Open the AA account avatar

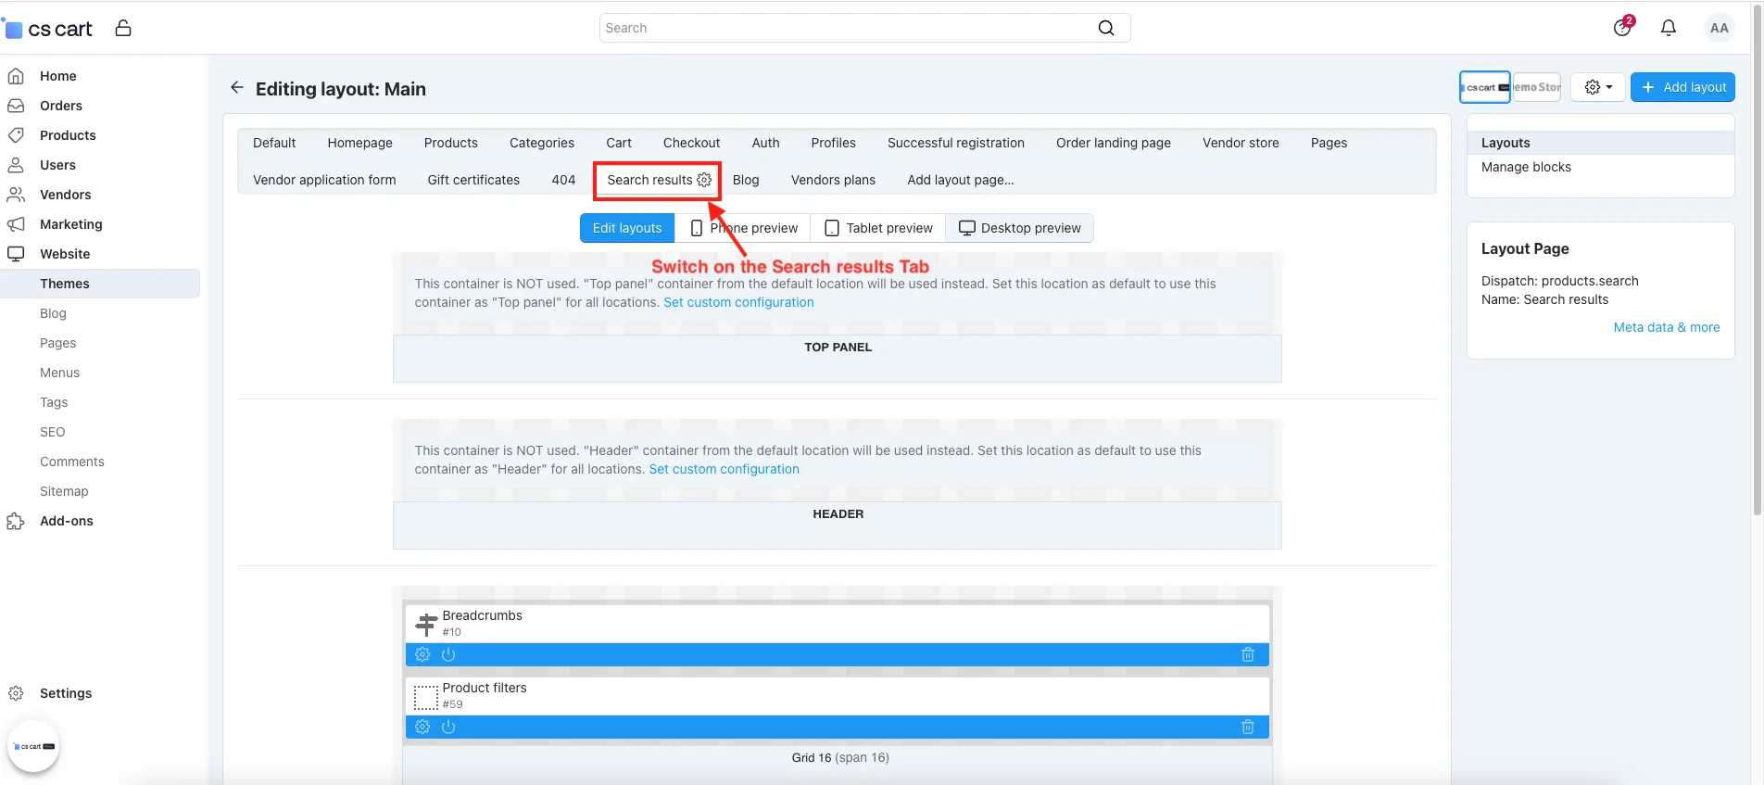[1720, 28]
